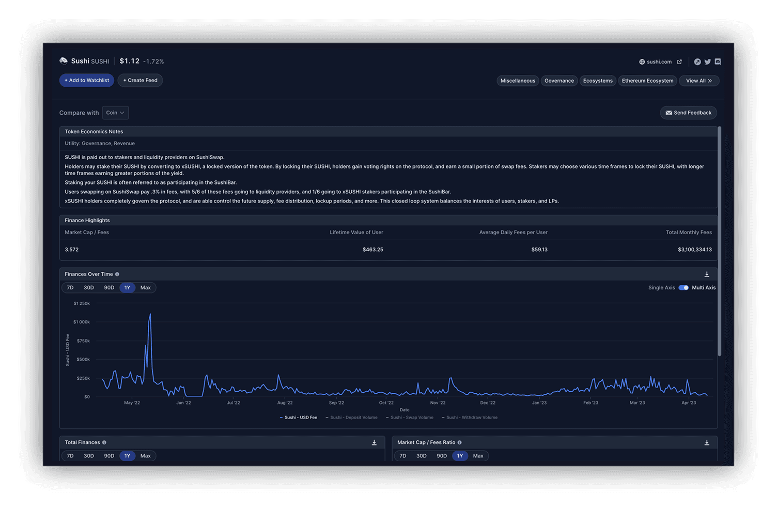
Task: Select Max range in Finances Over Time
Action: pos(146,288)
